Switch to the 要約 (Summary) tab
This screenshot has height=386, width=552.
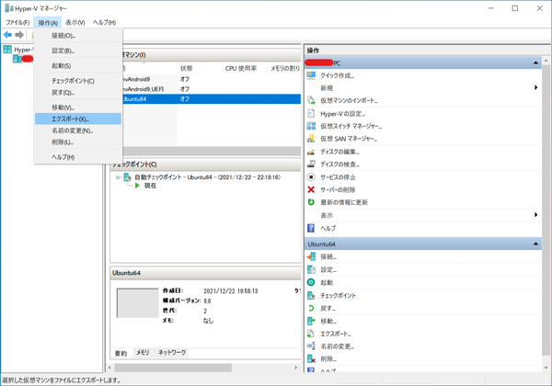pyautogui.click(x=121, y=353)
